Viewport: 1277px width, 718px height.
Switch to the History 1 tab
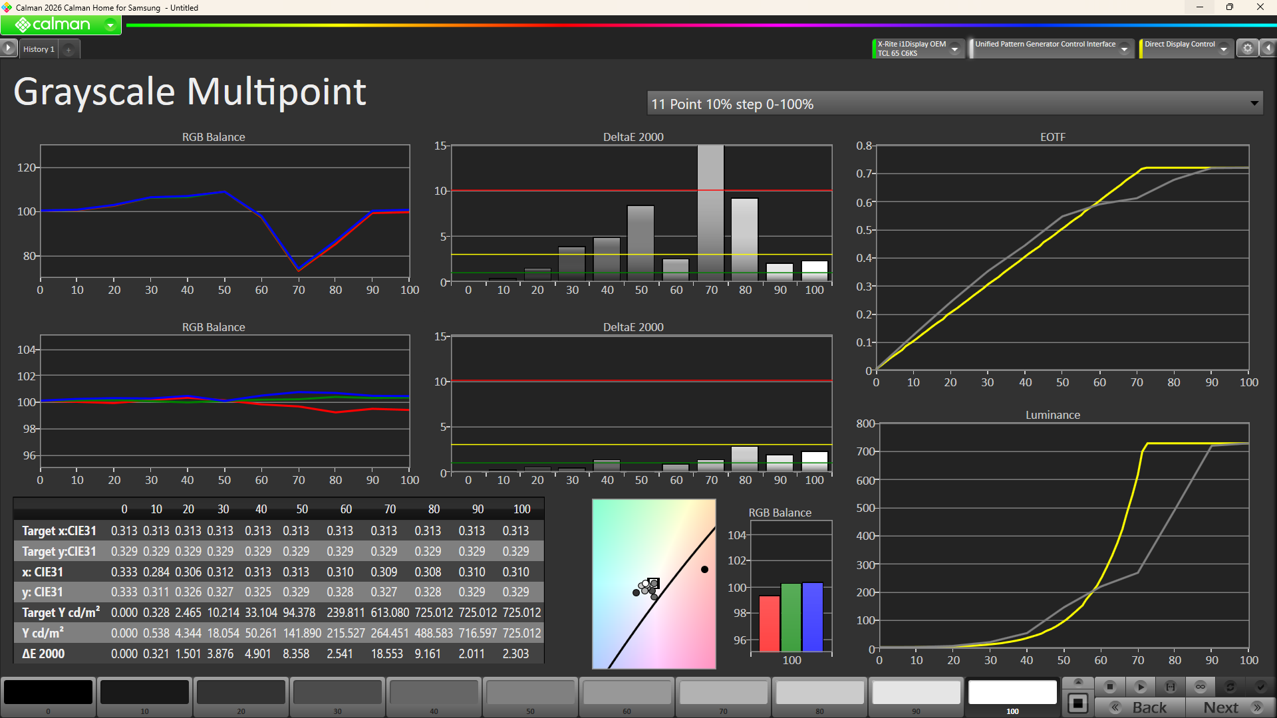(x=39, y=49)
